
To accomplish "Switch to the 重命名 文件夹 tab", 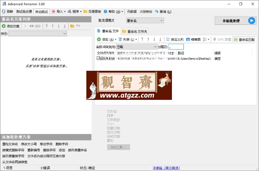I will (x=135, y=31).
